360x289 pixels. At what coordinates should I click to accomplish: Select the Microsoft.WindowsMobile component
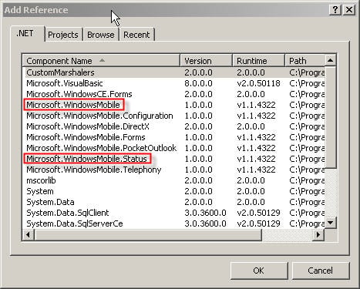point(174,105)
